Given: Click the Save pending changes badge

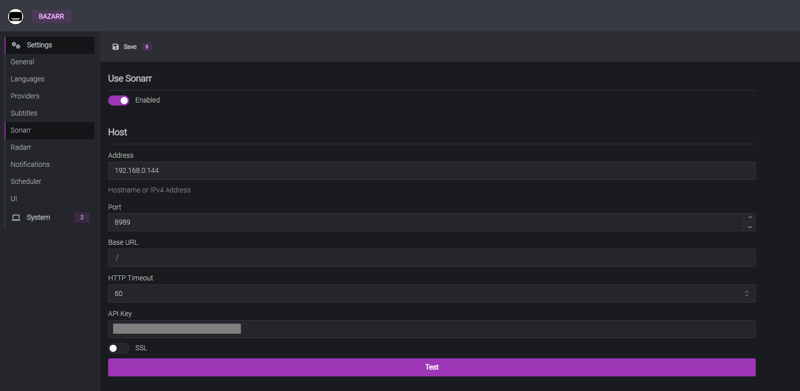Looking at the screenshot, I should tap(146, 46).
